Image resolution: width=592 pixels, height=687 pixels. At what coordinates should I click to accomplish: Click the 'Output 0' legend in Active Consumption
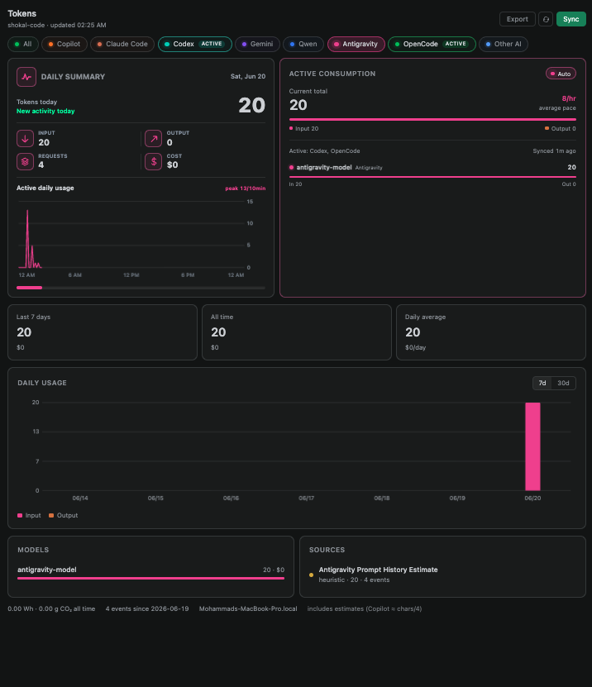(561, 128)
